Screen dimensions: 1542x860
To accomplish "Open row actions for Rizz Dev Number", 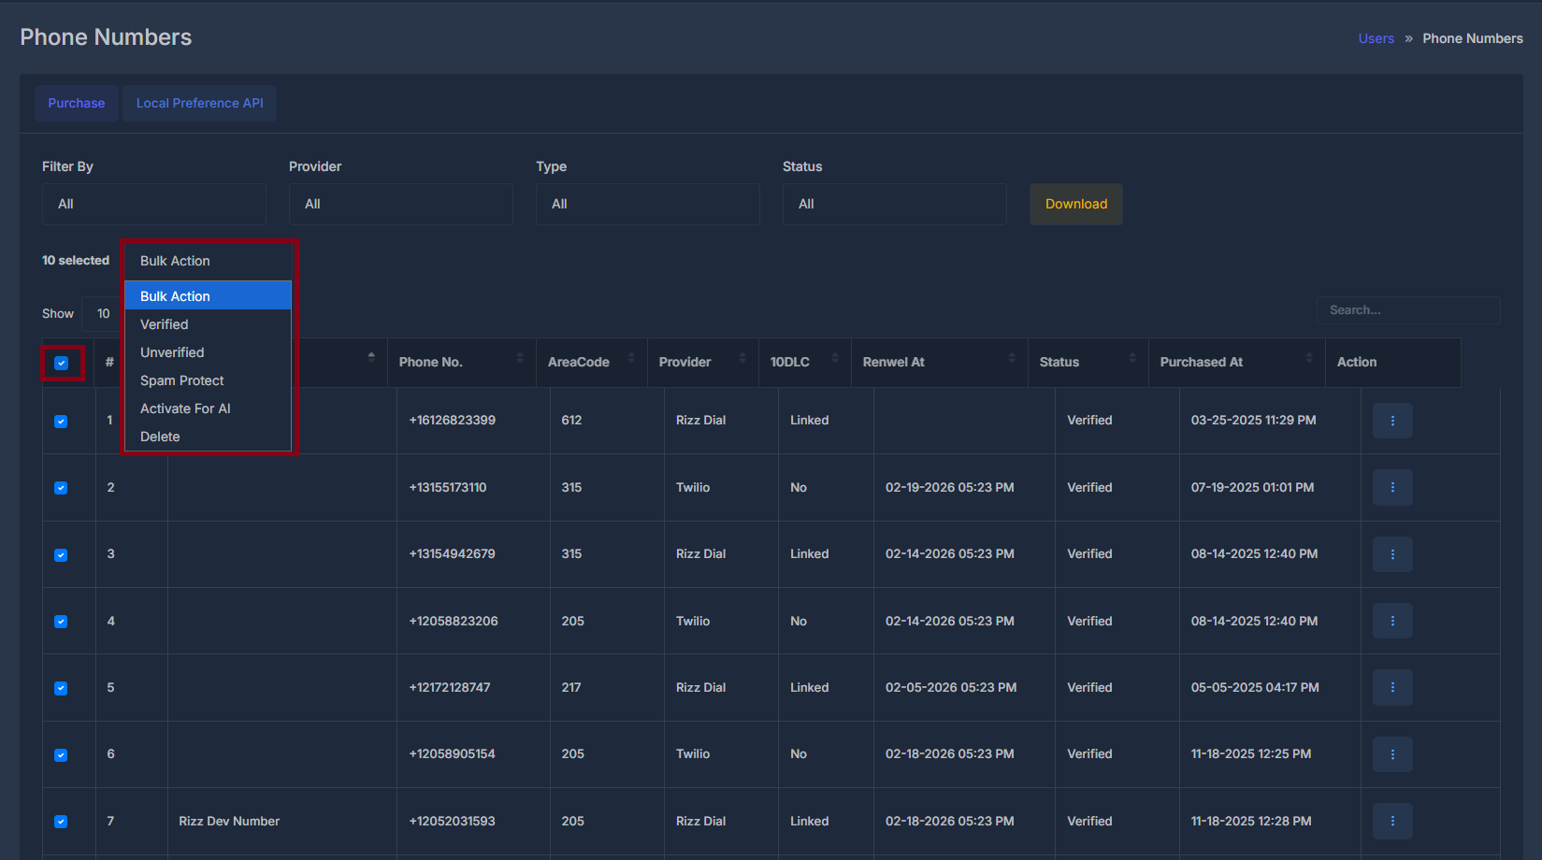I will [x=1392, y=821].
